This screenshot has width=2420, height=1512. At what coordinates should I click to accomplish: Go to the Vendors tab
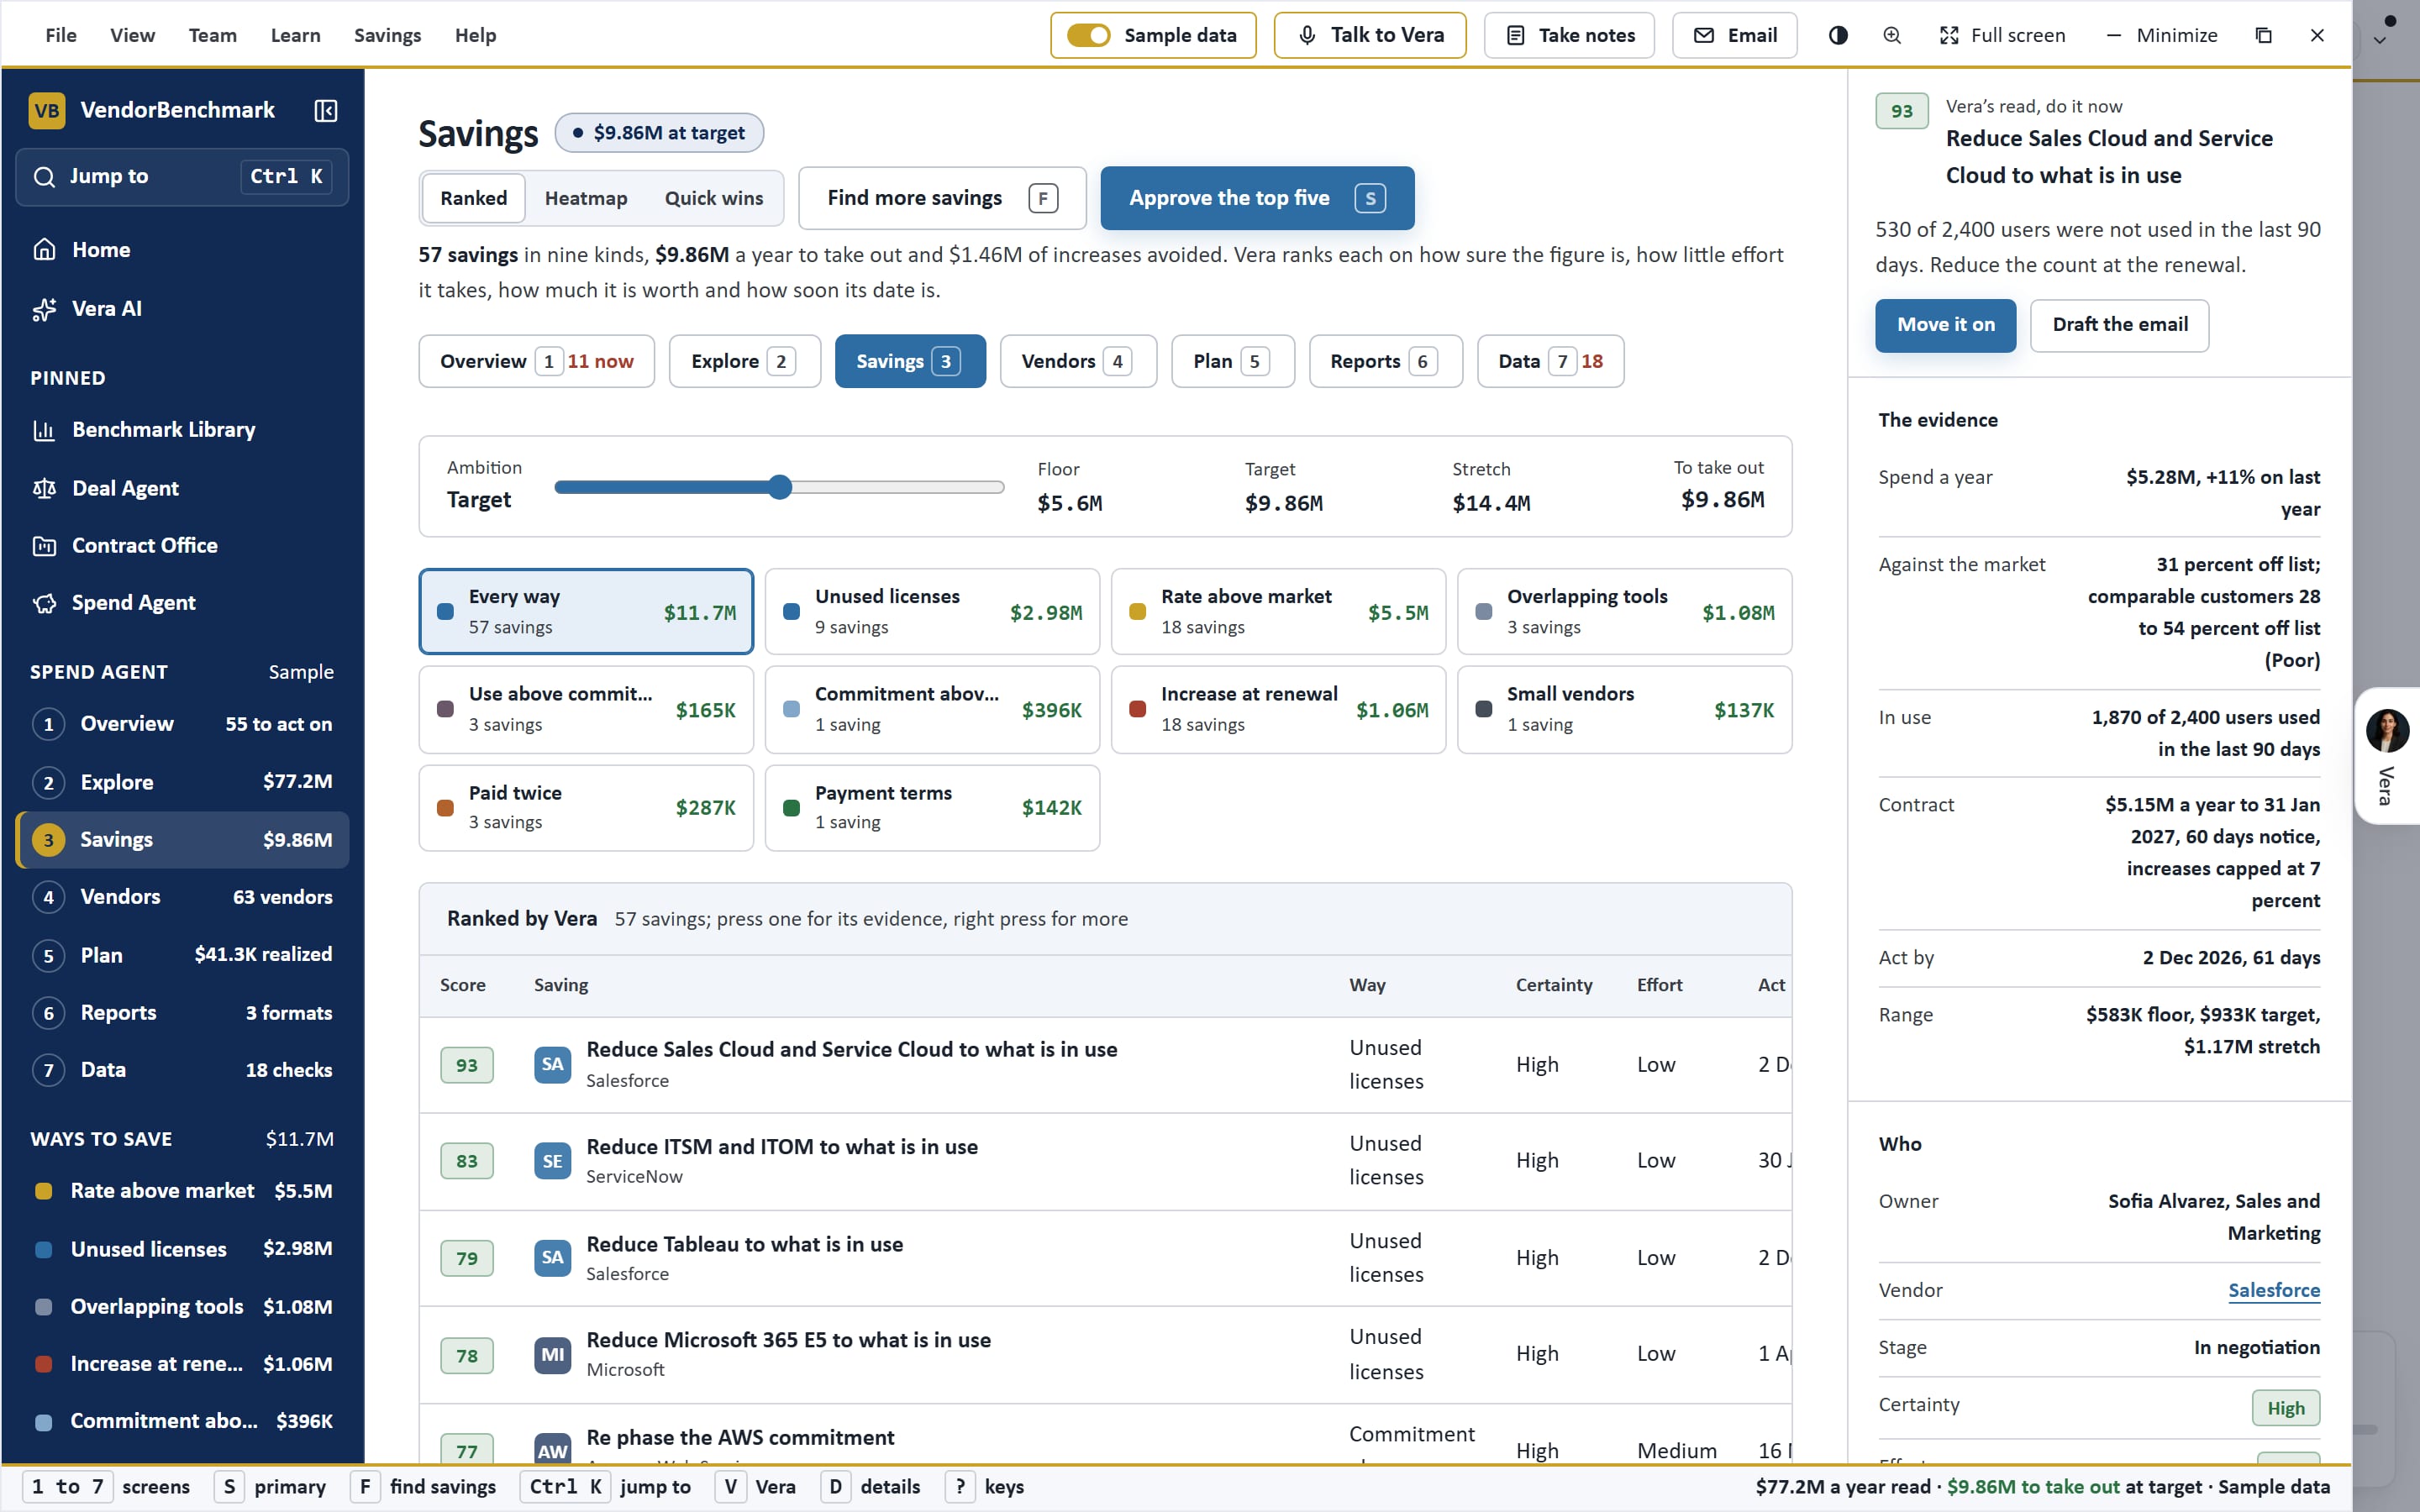(x=1078, y=361)
